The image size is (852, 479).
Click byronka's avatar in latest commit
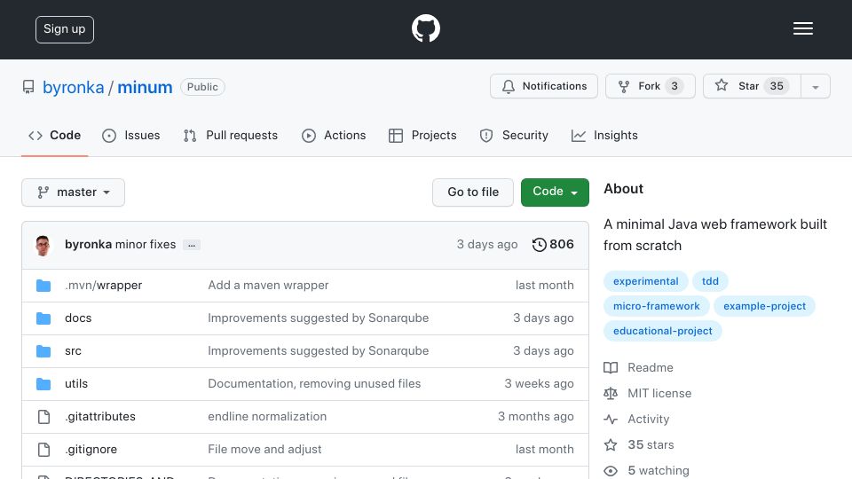(x=43, y=245)
